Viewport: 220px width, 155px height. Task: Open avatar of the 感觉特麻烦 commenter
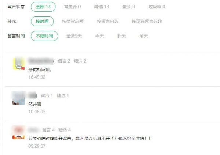tap(19, 64)
